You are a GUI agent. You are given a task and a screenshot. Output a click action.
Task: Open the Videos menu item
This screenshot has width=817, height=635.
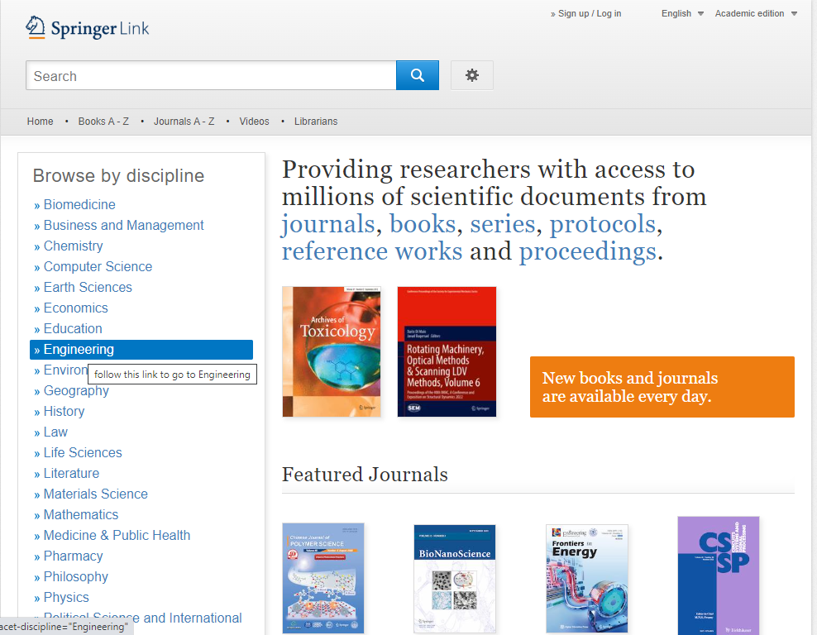coord(254,122)
